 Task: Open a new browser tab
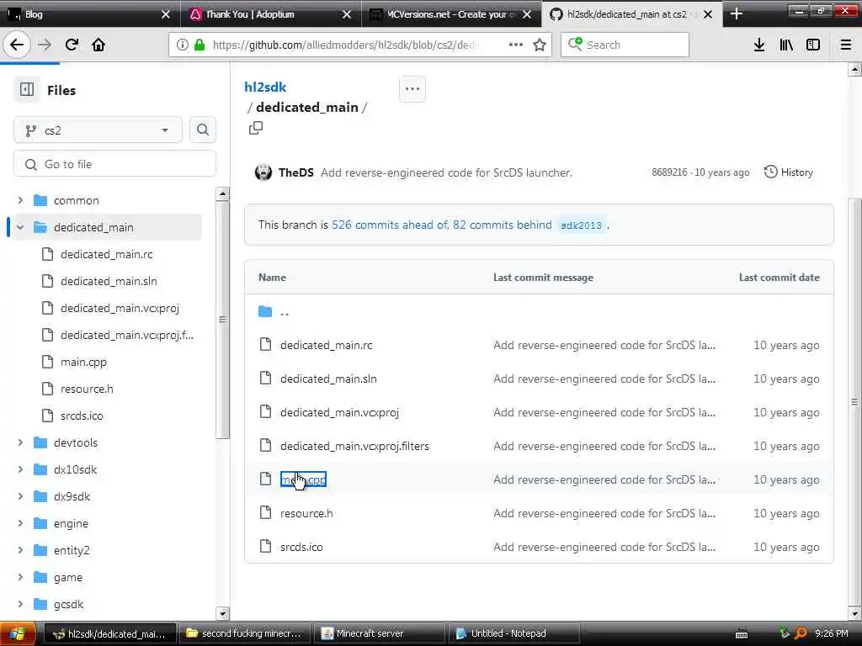737,14
